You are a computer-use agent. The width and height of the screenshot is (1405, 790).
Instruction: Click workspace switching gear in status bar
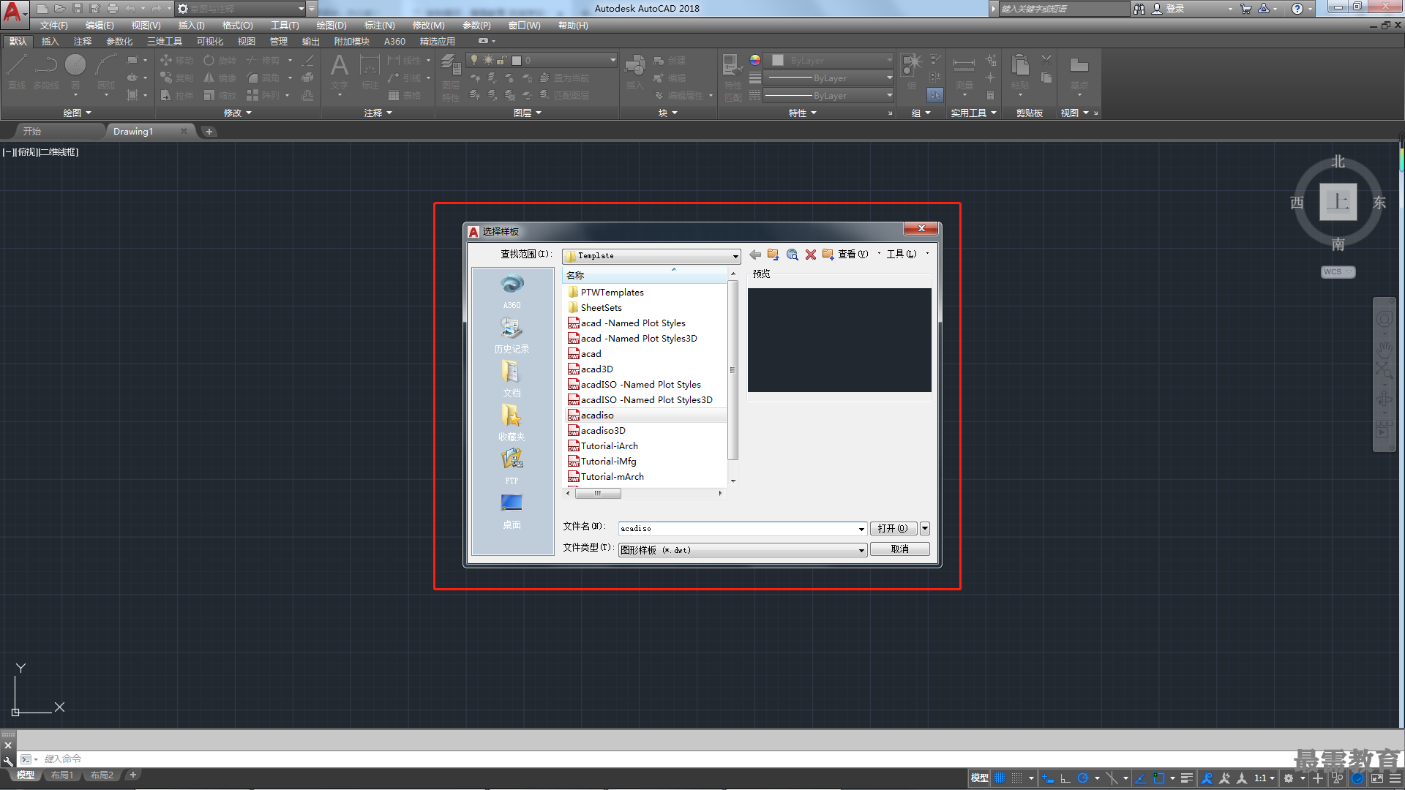(1289, 778)
